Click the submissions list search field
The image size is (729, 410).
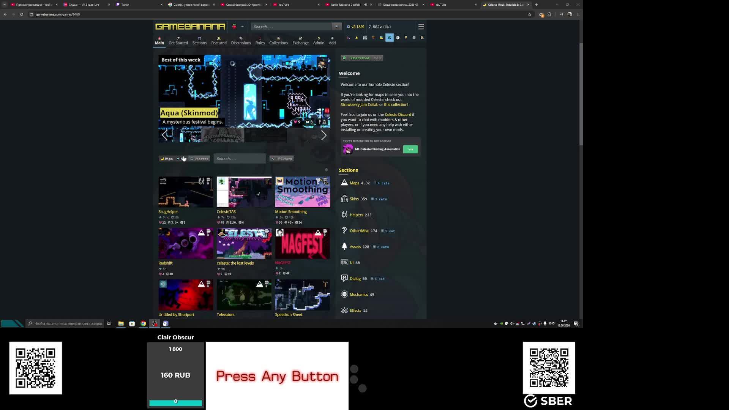240,159
